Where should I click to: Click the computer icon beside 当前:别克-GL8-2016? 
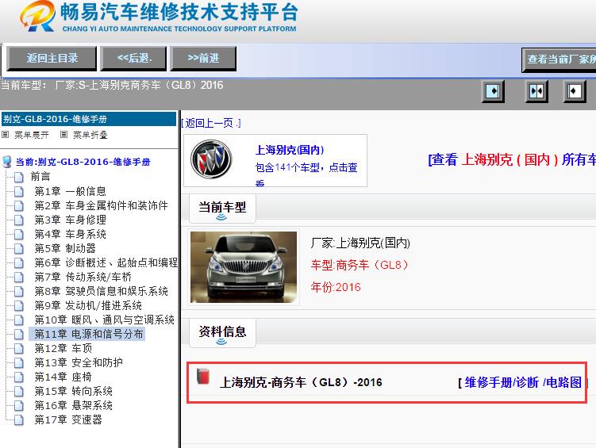[7, 162]
